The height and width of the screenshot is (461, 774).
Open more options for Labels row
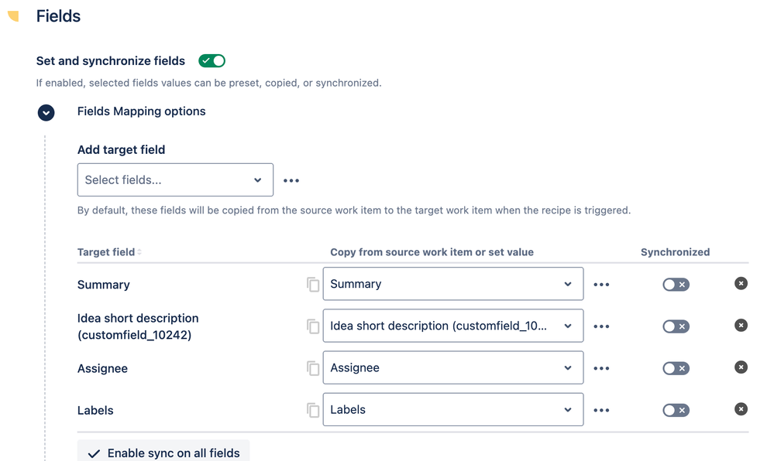(x=601, y=410)
